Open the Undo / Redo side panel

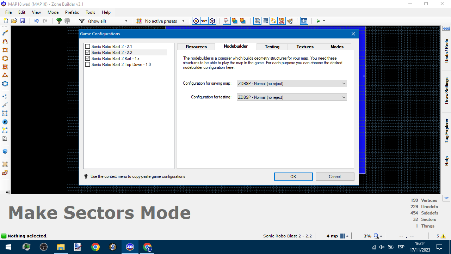446,51
